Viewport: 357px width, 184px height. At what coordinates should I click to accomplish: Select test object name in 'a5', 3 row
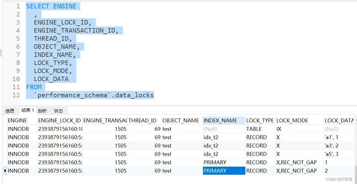(x=182, y=154)
